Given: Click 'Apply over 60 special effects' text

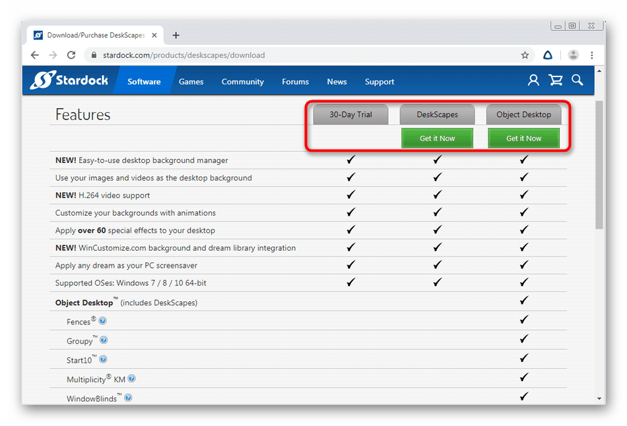Looking at the screenshot, I should click(135, 231).
